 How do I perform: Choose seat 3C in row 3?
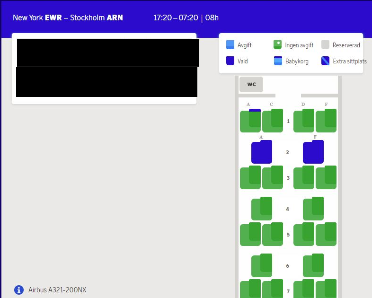[273, 178]
